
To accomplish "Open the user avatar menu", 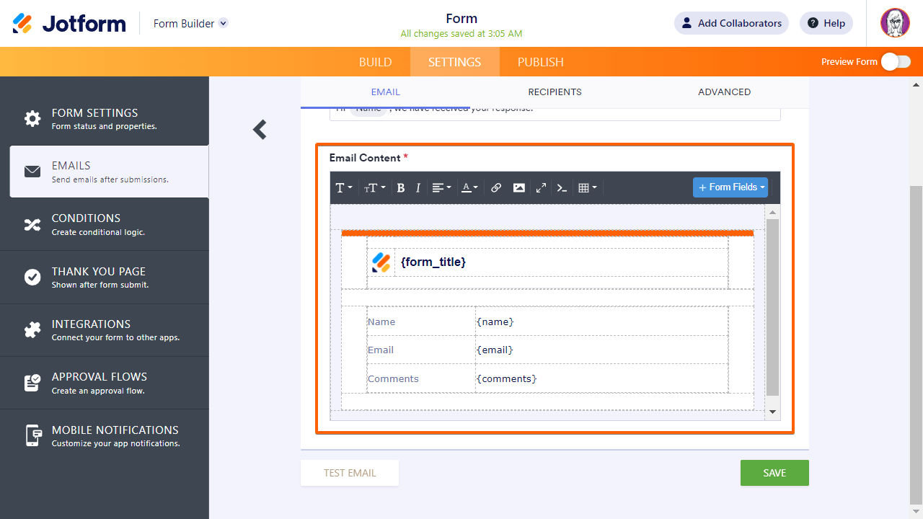I will [895, 23].
